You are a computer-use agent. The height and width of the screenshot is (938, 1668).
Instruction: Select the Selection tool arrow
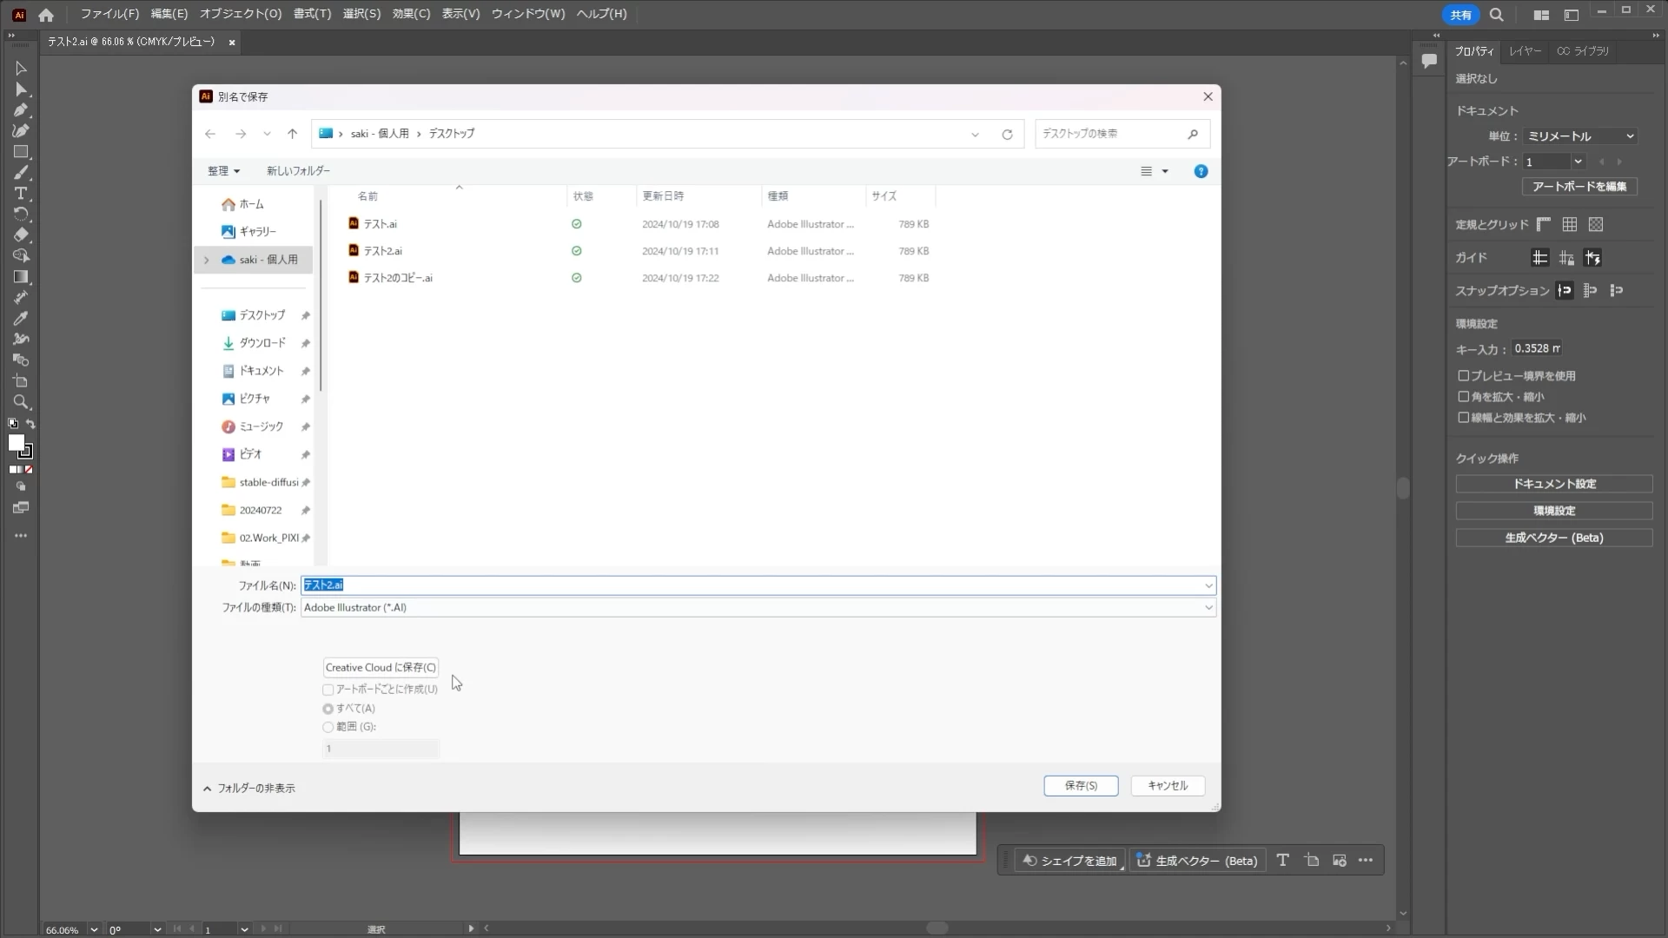pos(21,69)
